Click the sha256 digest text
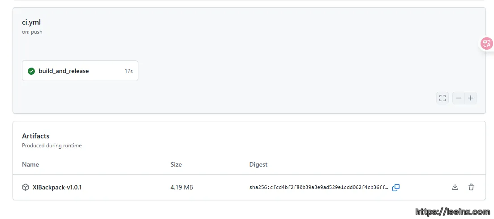 [318, 188]
